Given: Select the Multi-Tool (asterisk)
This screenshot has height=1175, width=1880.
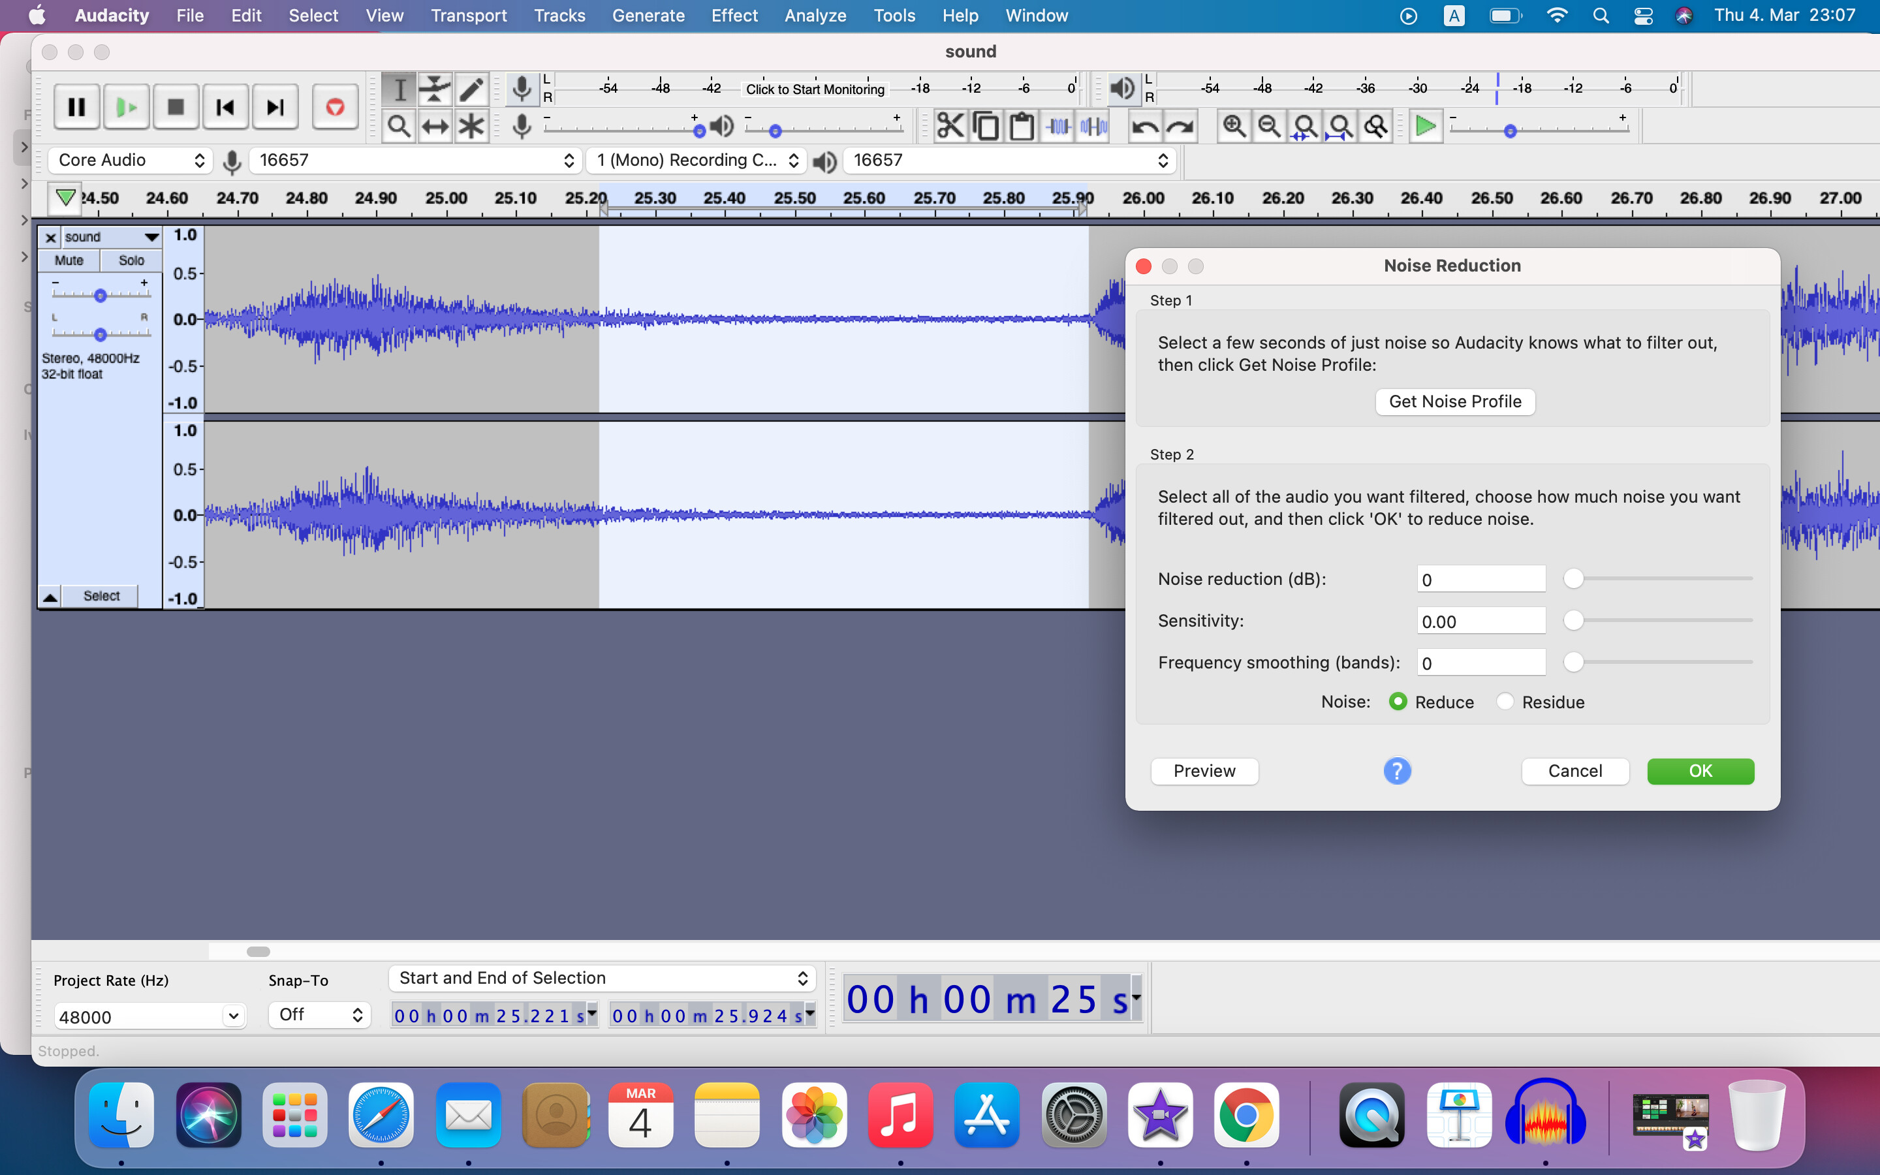Looking at the screenshot, I should click(x=471, y=126).
